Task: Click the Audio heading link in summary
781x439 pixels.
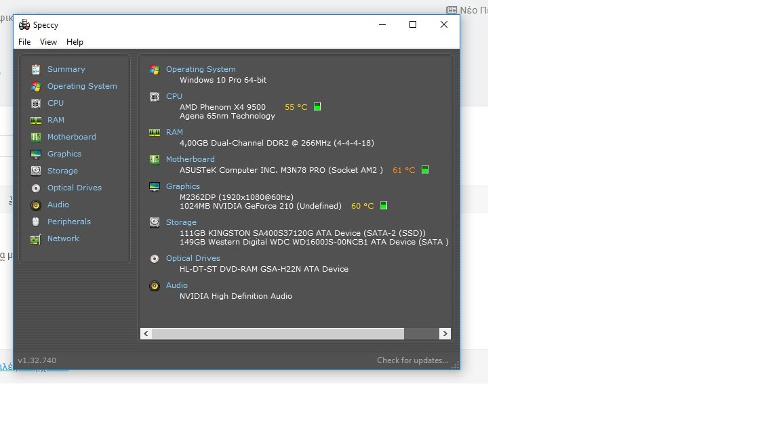Action: (177, 285)
